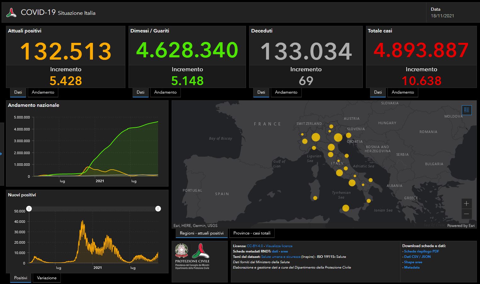Switch to Andamento tab under Attuali positivi
This screenshot has width=480, height=284.
point(43,92)
